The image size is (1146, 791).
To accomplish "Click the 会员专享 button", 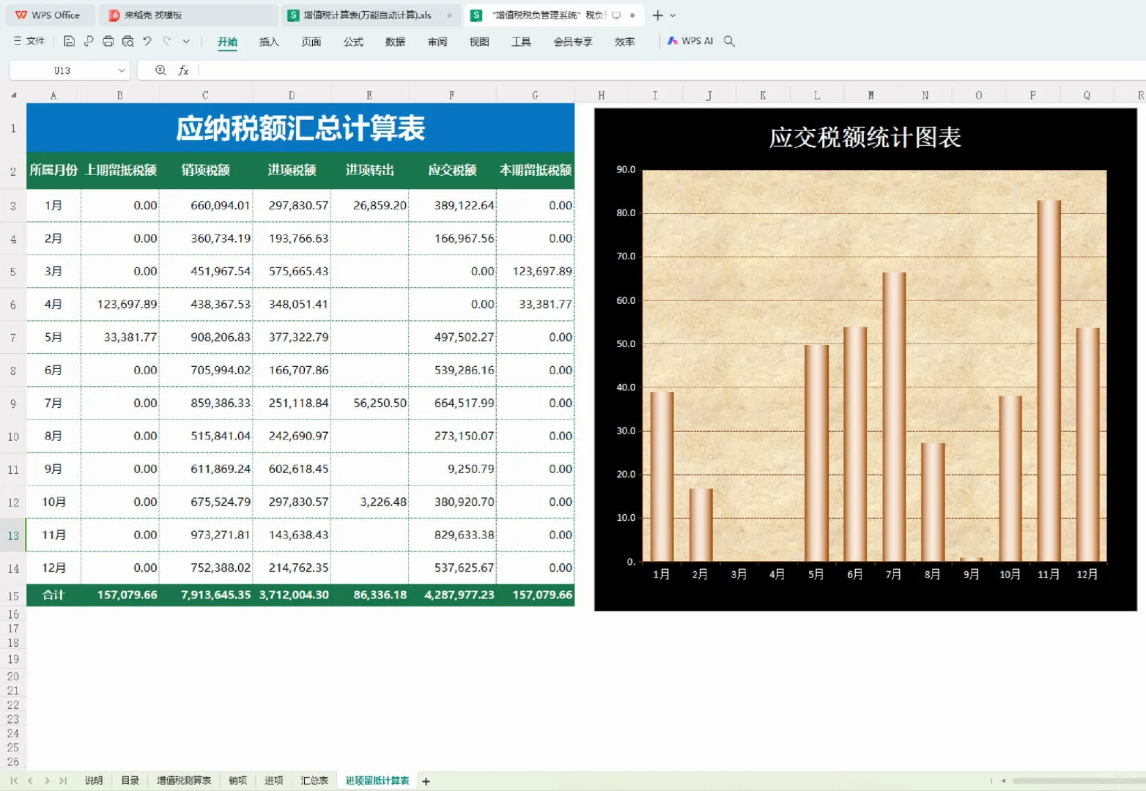I will click(x=572, y=42).
